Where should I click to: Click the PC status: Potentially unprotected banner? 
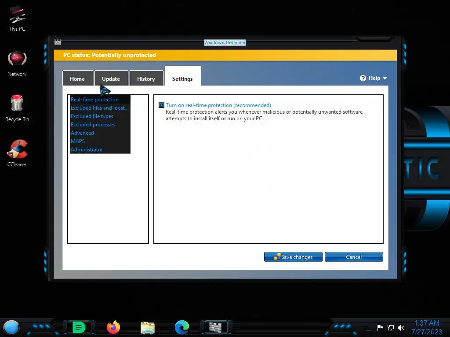tap(225, 55)
